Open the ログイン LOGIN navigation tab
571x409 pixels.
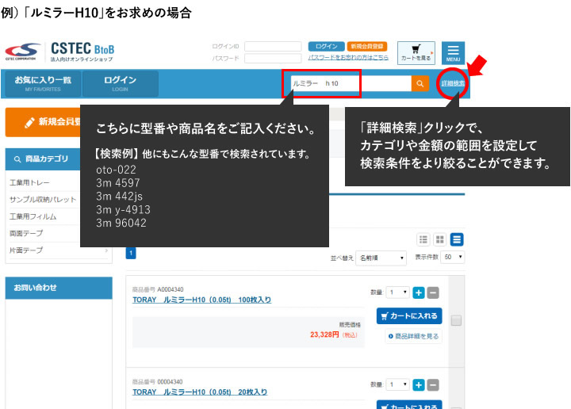click(121, 84)
